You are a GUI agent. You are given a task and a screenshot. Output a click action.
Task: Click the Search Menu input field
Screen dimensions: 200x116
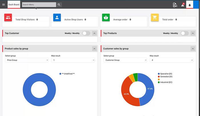pyautogui.click(x=39, y=5)
